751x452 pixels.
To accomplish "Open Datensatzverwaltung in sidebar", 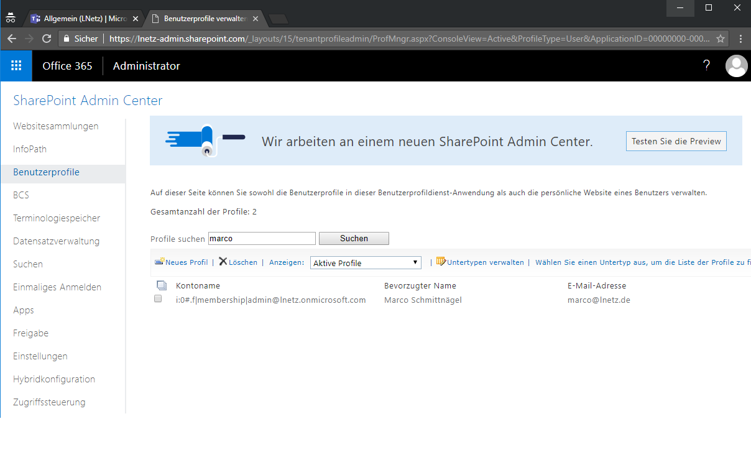I will (x=56, y=241).
